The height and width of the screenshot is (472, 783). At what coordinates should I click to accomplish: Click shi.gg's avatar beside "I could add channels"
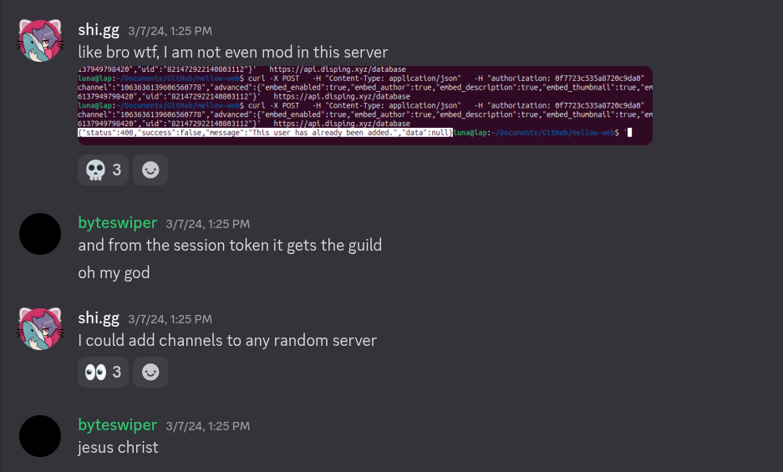click(x=40, y=327)
